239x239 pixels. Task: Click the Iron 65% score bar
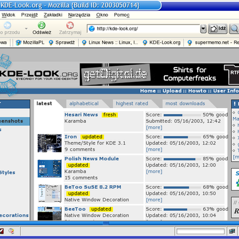[x=182, y=137]
